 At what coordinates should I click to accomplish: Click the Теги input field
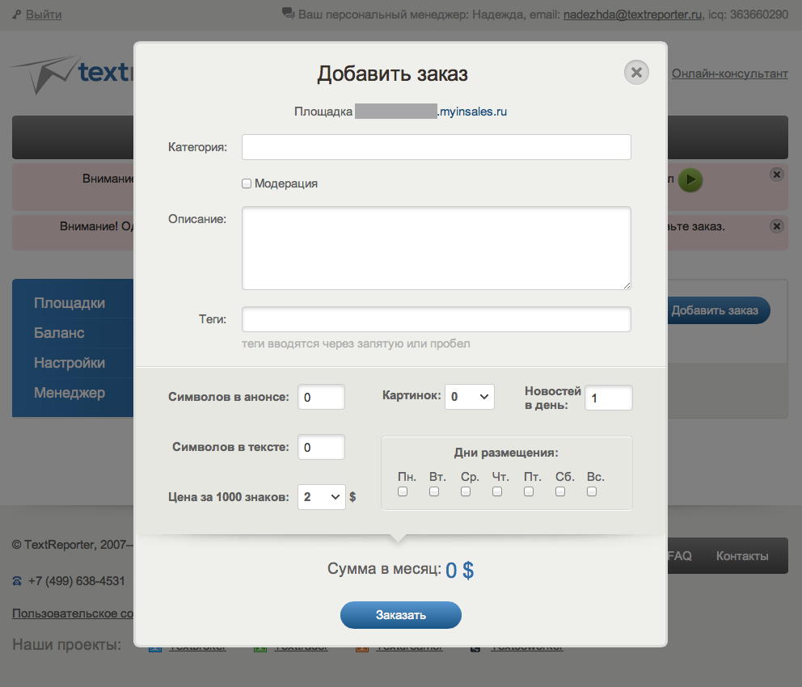(x=437, y=319)
